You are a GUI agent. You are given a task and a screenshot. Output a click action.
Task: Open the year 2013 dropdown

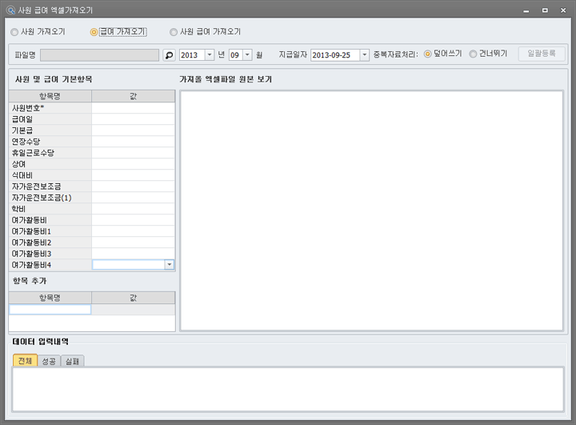pos(210,55)
